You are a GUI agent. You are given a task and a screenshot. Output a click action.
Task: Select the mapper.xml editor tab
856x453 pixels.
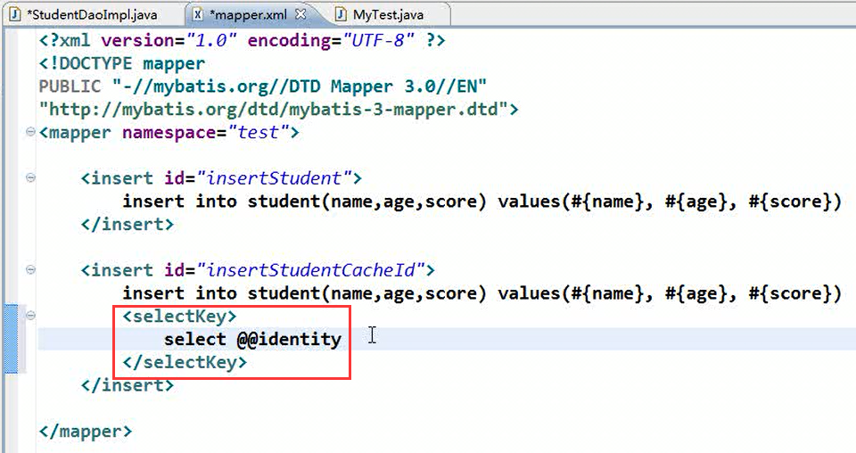[249, 15]
